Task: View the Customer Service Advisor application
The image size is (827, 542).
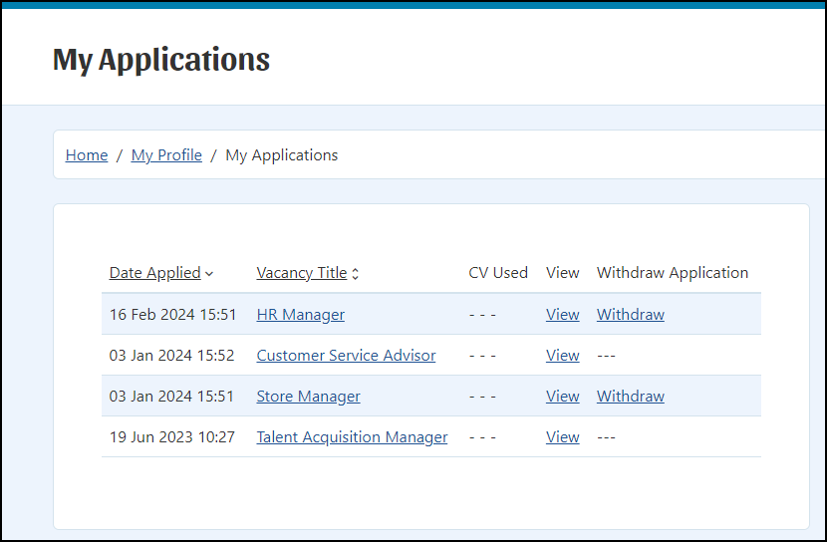Action: tap(563, 356)
